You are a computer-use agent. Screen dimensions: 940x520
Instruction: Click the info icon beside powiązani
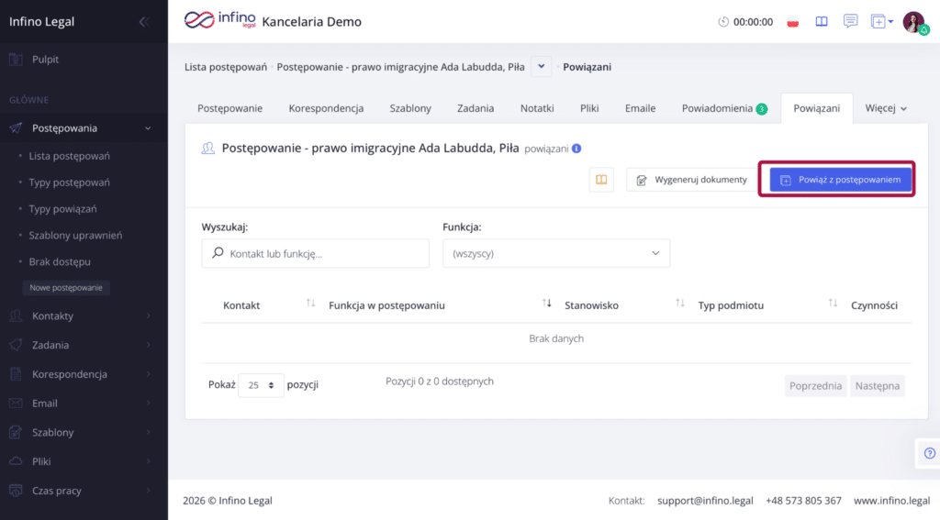tap(576, 149)
